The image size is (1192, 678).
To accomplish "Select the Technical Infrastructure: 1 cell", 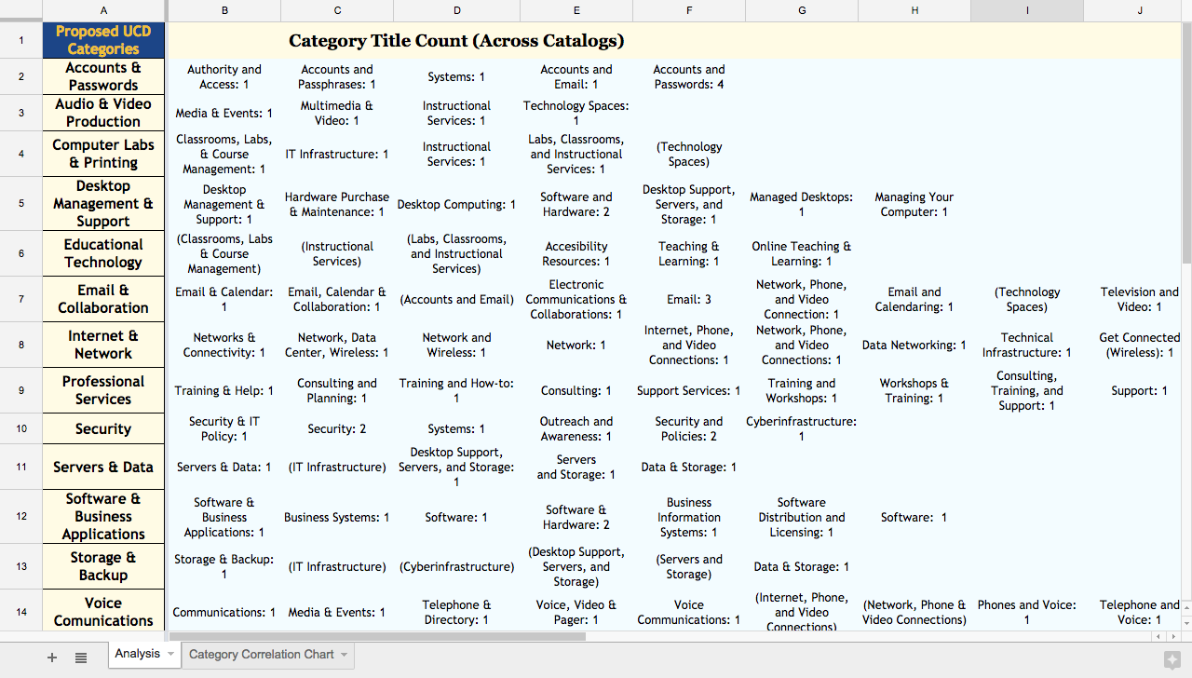I will tap(1027, 345).
